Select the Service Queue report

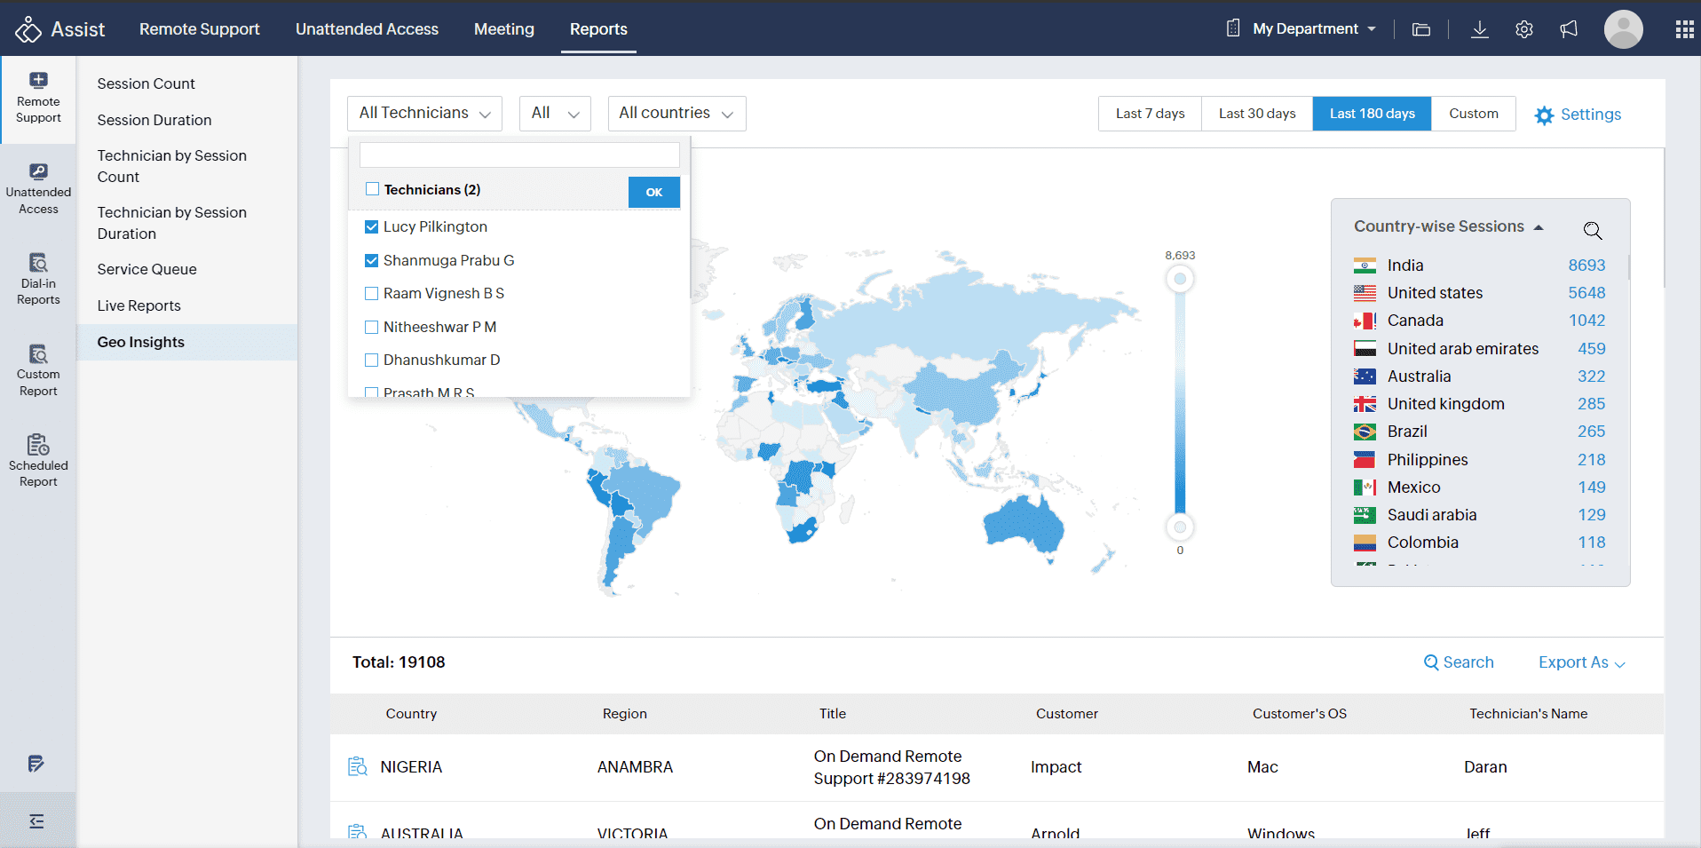click(147, 269)
